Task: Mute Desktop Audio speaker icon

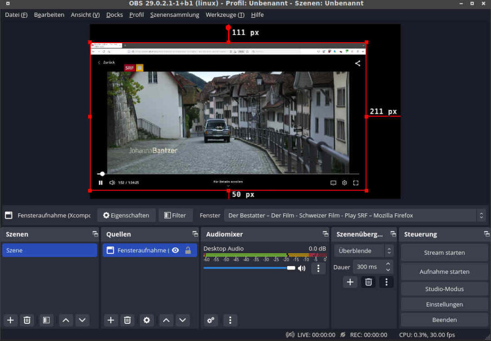Action: coord(302,269)
